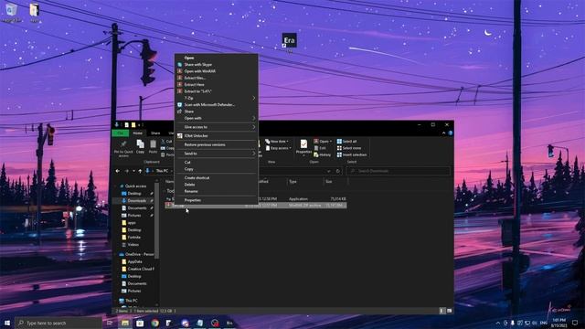The image size is (585, 329).
Task: Open the New item dropdown
Action: 277,142
